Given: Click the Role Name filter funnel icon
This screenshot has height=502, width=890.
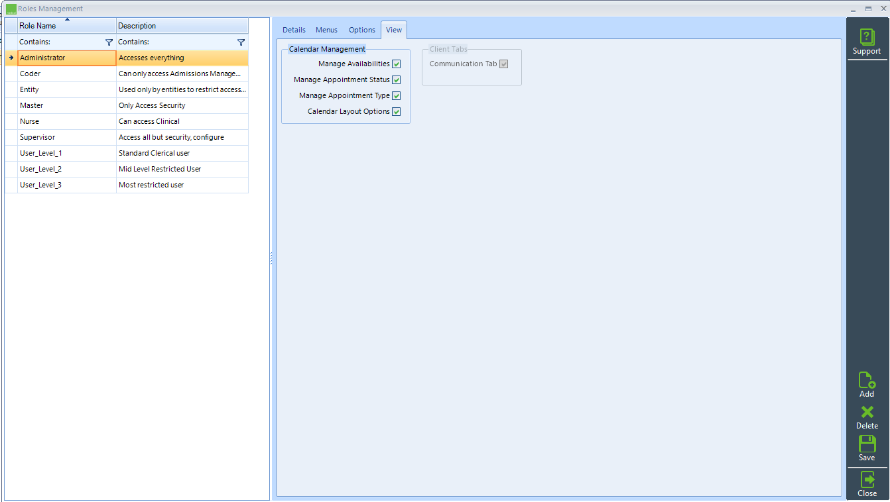Looking at the screenshot, I should coord(109,42).
